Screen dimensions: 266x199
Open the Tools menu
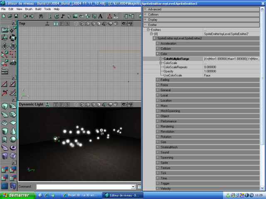47,9
